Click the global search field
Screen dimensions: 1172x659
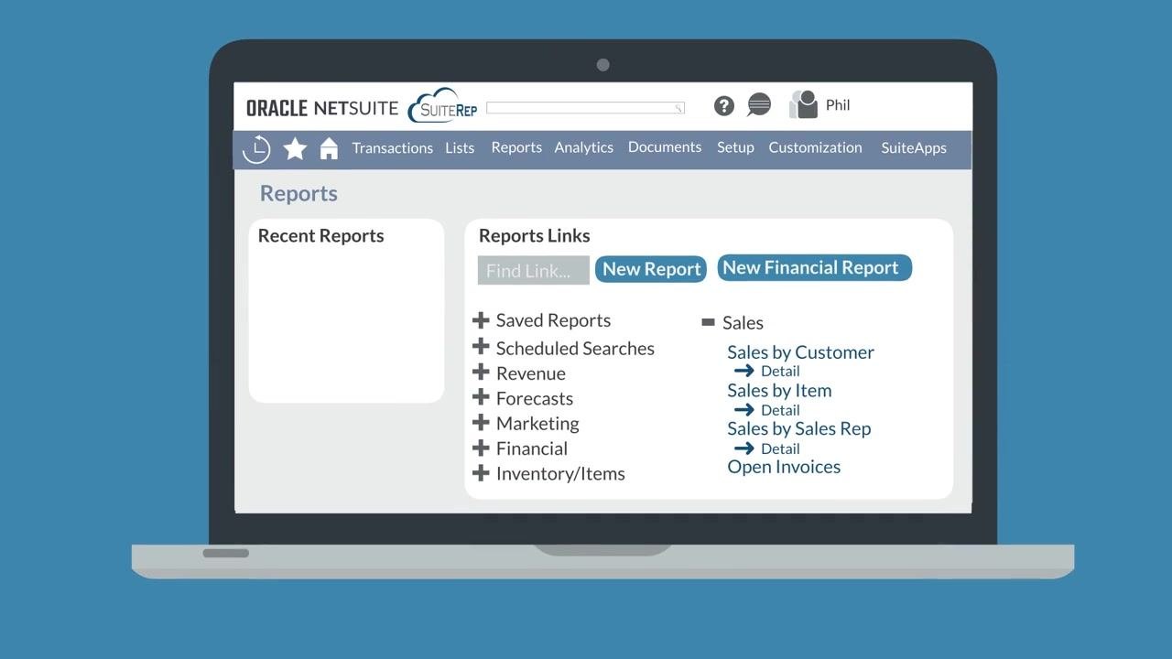click(586, 108)
